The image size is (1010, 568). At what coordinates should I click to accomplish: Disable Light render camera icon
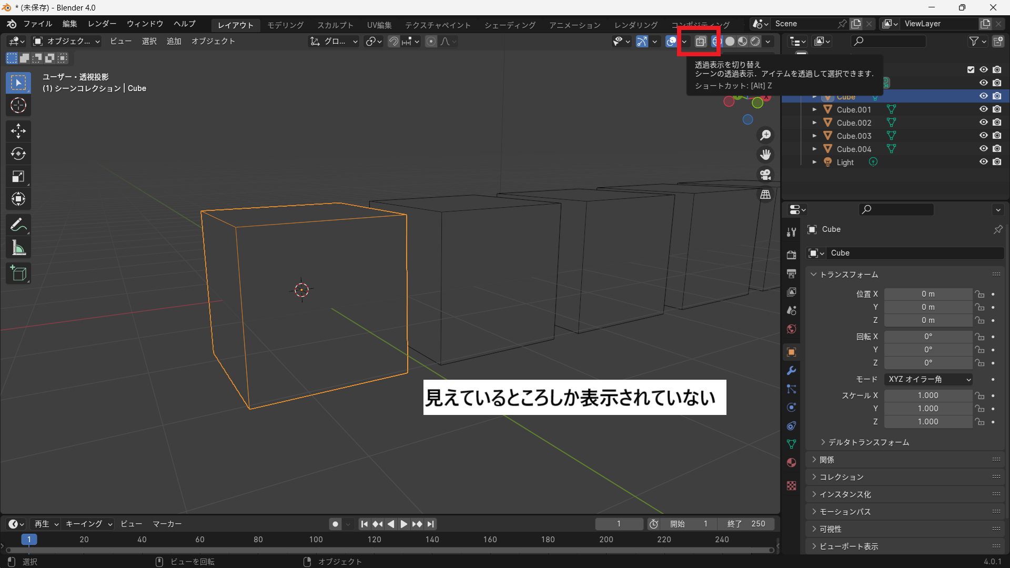click(x=997, y=162)
